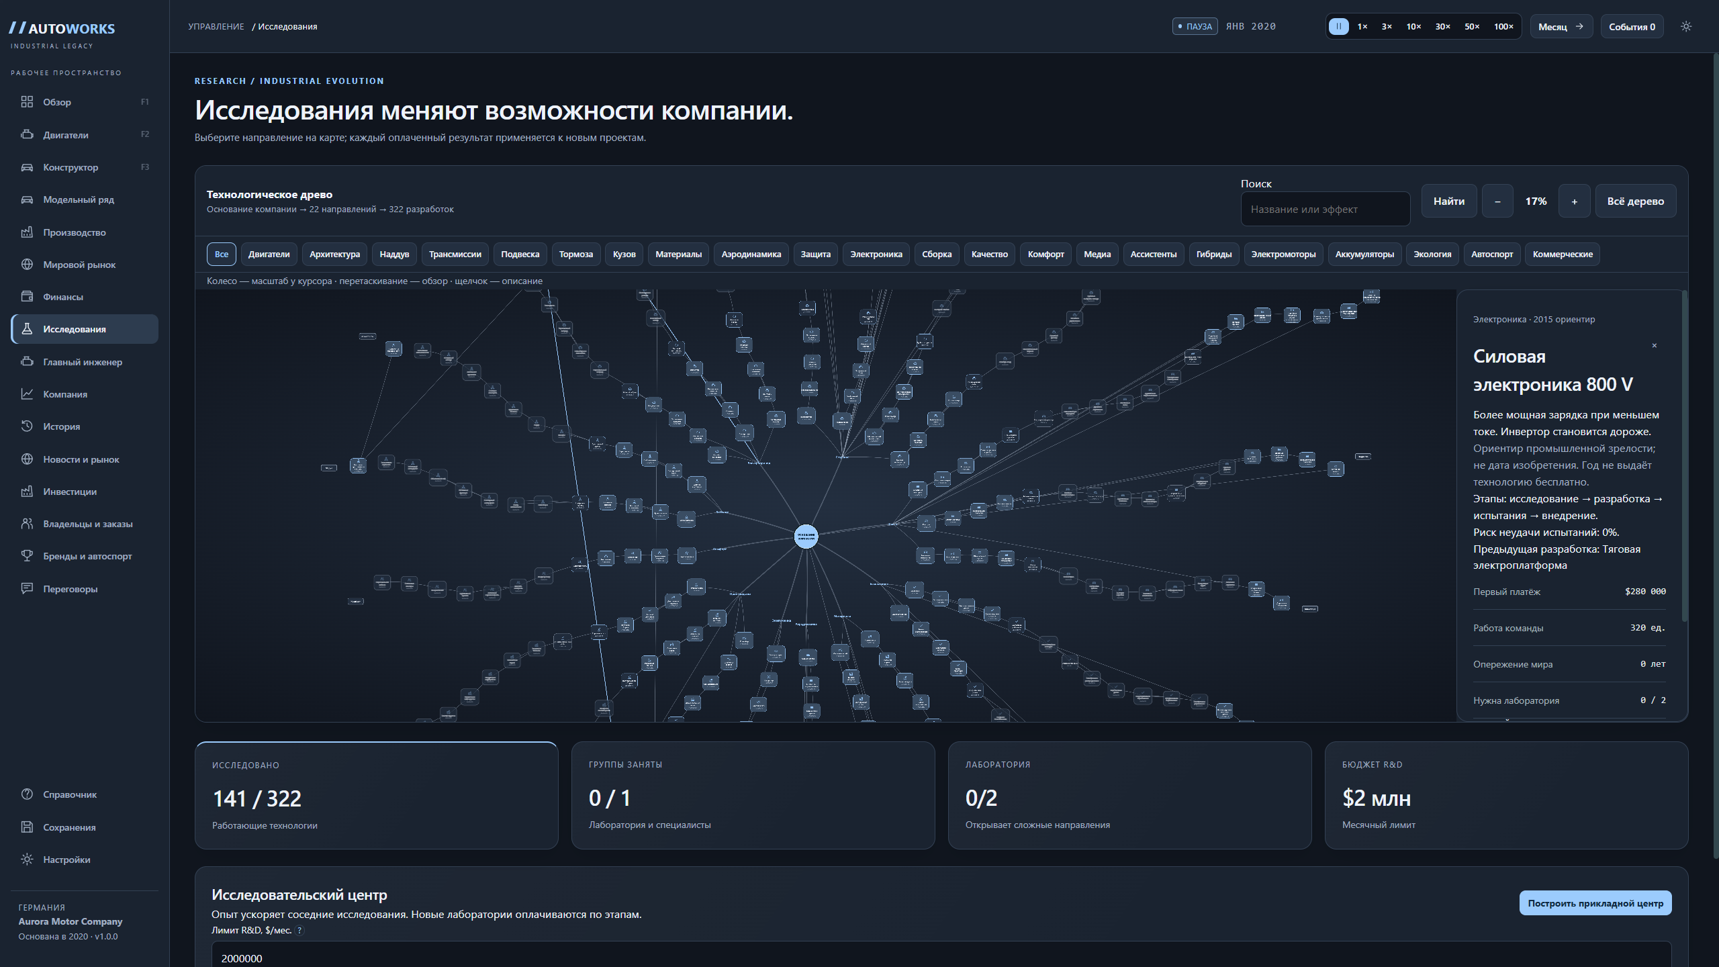1719x967 pixels.
Task: Set game speed to 10×
Action: click(1413, 27)
